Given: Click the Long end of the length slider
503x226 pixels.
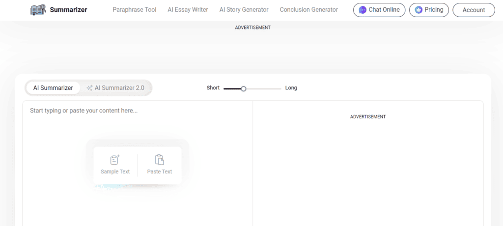Looking at the screenshot, I should (291, 88).
